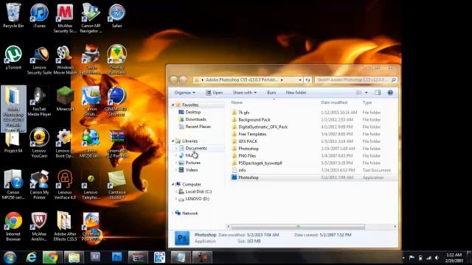Open the uTorrent desktop shortcut

point(13,57)
